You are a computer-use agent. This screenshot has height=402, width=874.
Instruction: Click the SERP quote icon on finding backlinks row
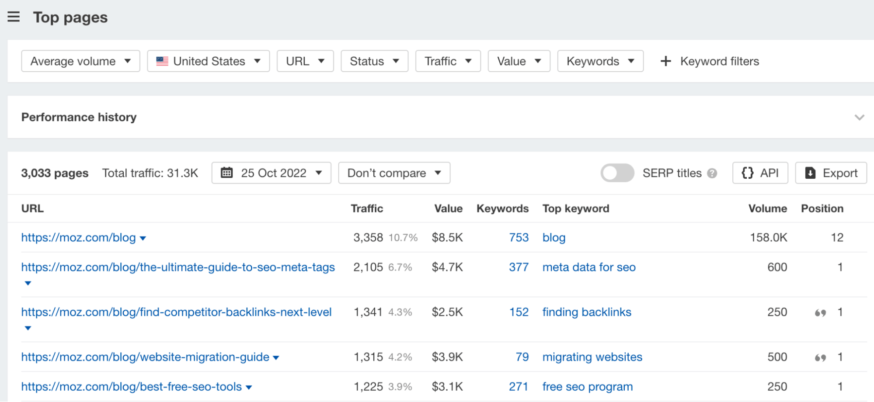[x=821, y=312]
